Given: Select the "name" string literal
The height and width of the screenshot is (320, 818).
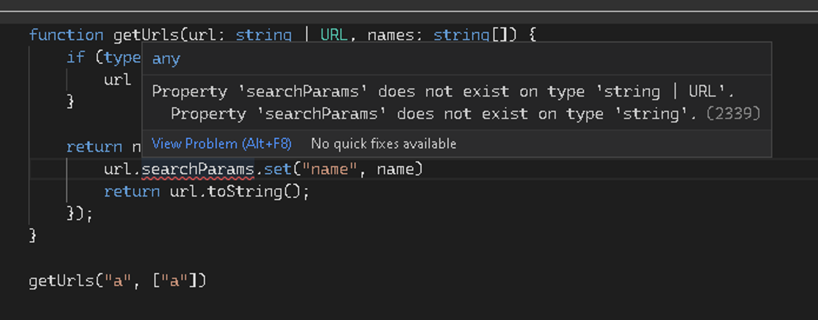Looking at the screenshot, I should (x=330, y=170).
